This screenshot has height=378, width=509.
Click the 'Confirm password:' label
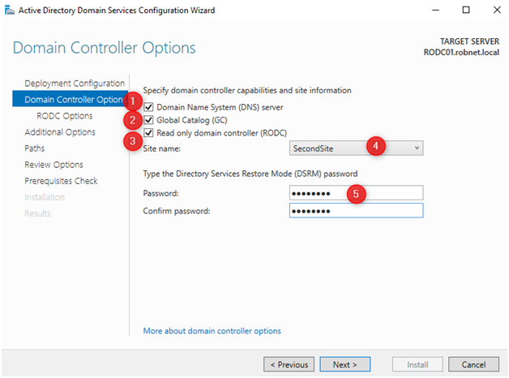point(177,211)
